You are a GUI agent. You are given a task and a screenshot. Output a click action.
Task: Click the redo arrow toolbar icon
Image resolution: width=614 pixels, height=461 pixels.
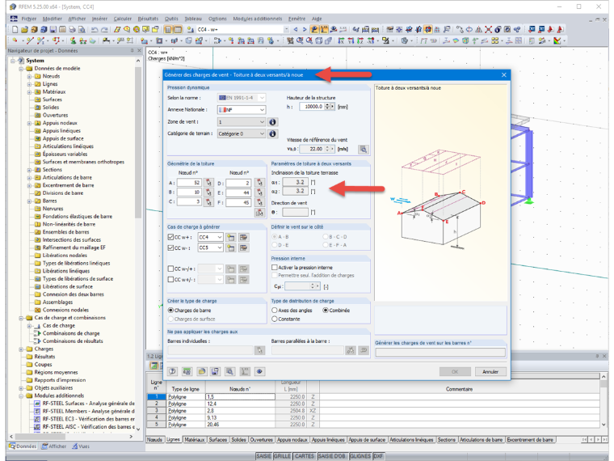coord(104,29)
